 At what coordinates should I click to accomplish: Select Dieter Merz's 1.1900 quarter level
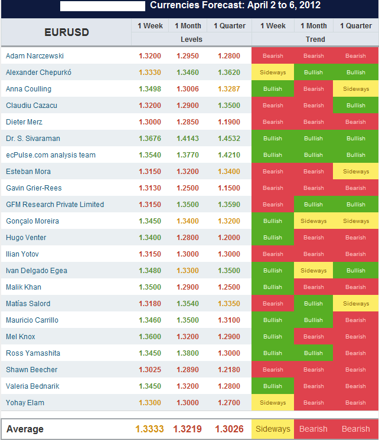[x=229, y=122]
